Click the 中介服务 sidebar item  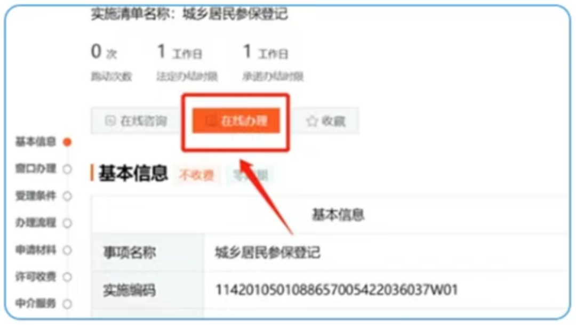pos(36,303)
